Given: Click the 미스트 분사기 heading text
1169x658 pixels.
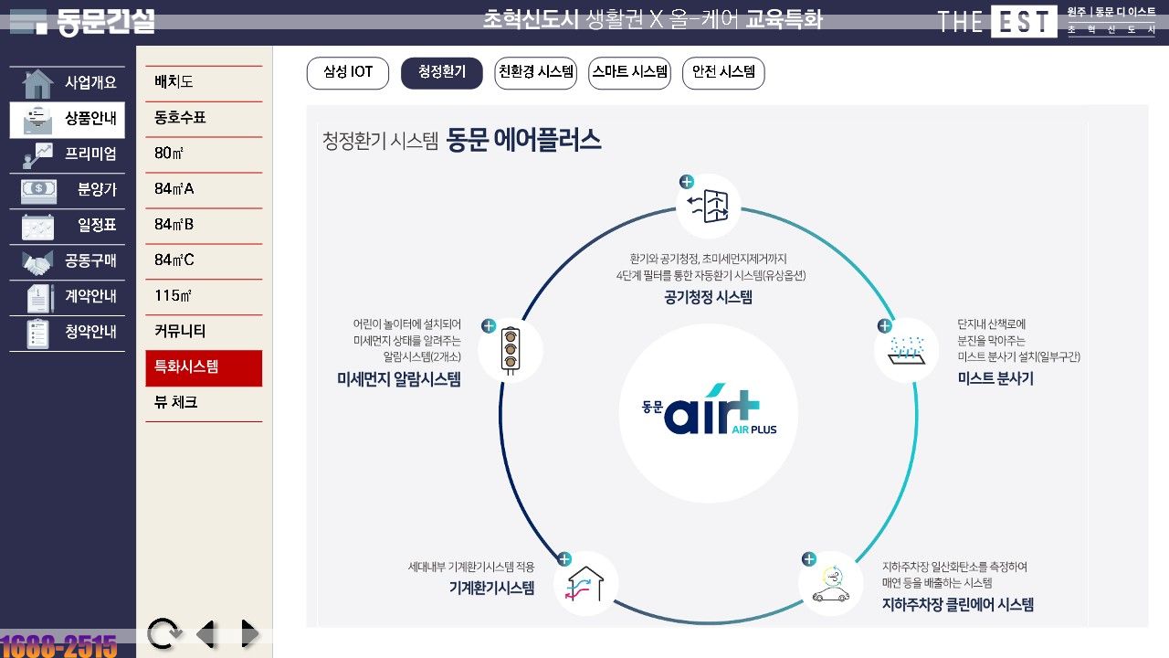Looking at the screenshot, I should coord(995,378).
